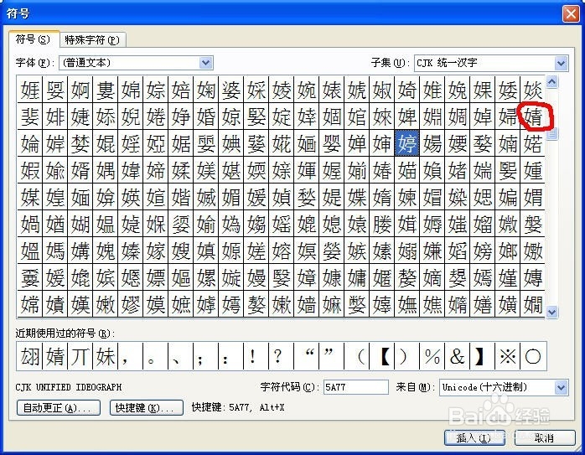Click the scroll down arrow of the symbol grid
This screenshot has height=455, width=585.
(551, 312)
